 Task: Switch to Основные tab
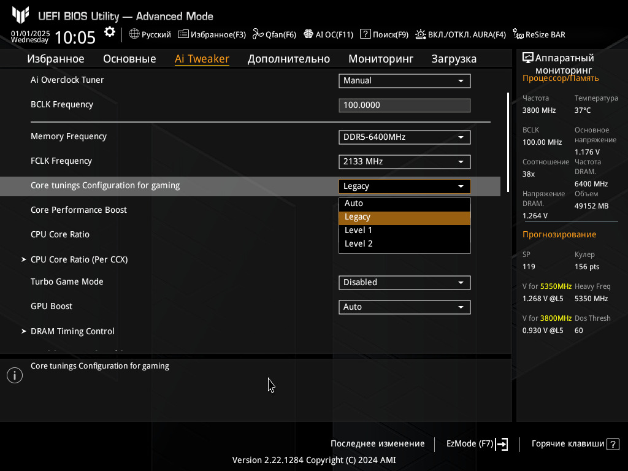click(x=129, y=59)
